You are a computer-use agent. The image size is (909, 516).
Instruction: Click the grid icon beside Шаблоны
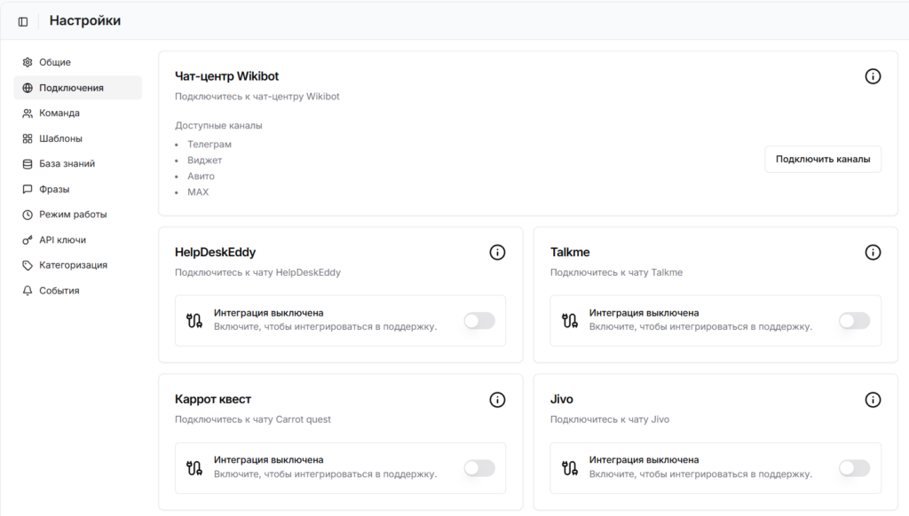[28, 139]
